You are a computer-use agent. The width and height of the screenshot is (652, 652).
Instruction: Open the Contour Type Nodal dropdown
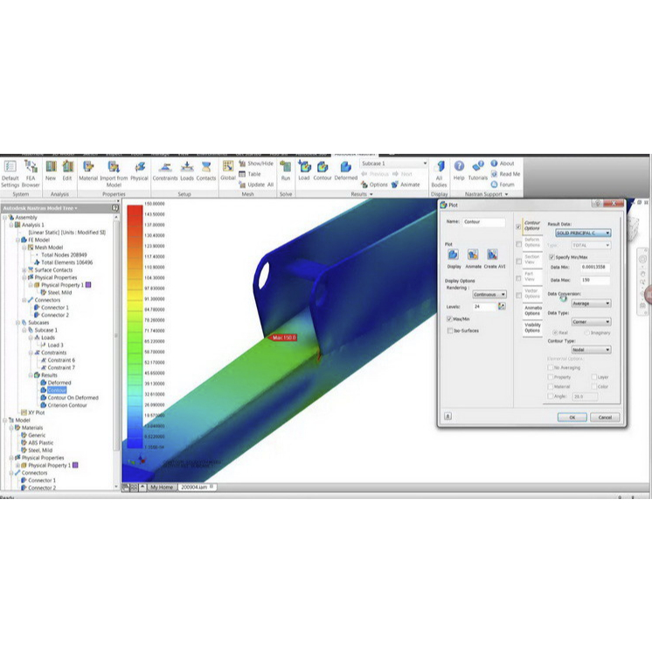tap(591, 350)
